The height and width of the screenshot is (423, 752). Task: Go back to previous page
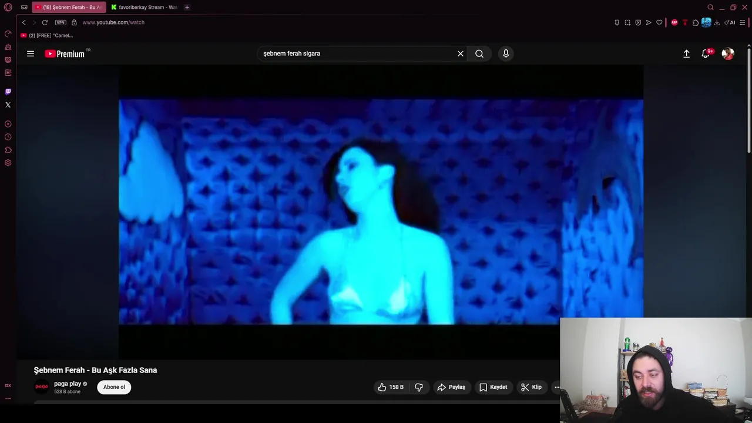pos(23,22)
